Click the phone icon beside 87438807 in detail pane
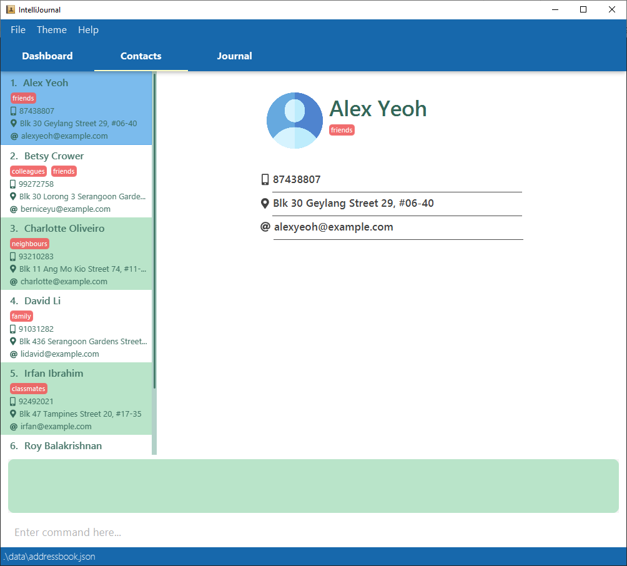Viewport: 627px width, 566px height. click(x=265, y=179)
